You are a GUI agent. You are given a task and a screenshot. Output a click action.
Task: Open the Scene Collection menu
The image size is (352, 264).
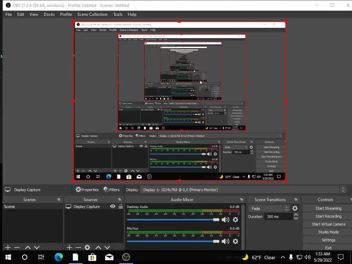92,14
